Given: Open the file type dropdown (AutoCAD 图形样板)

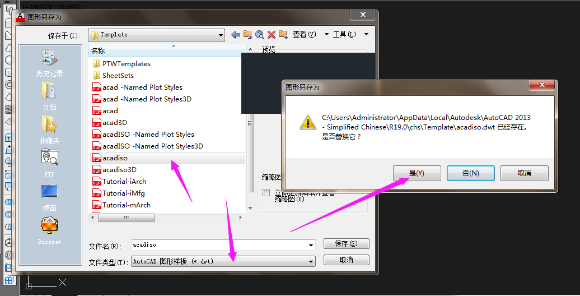Looking at the screenshot, I should [223, 262].
